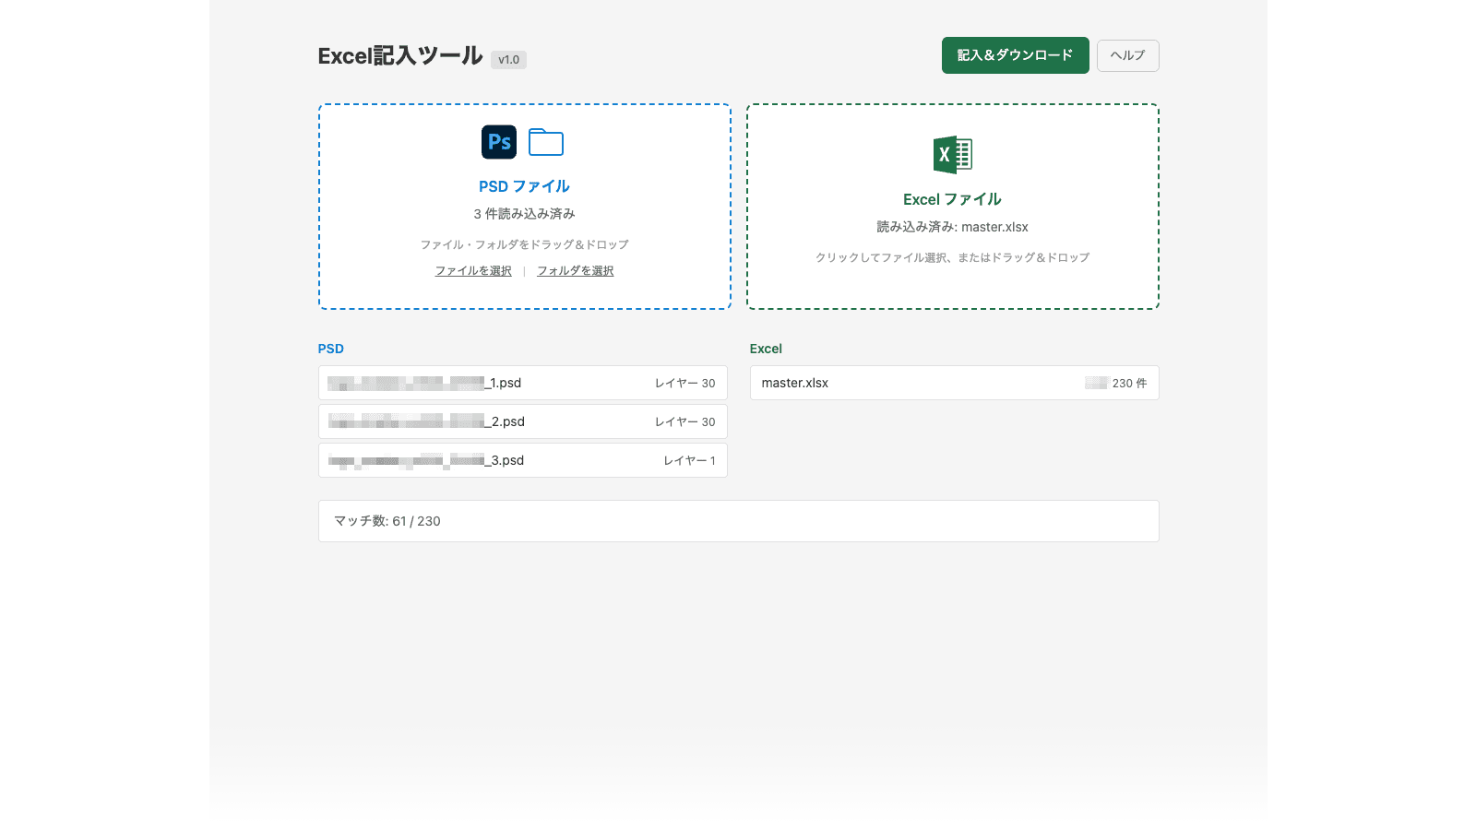Viewport: 1476px width, 830px height.
Task: Click the PSD ファイル heading
Action: pyautogui.click(x=524, y=186)
